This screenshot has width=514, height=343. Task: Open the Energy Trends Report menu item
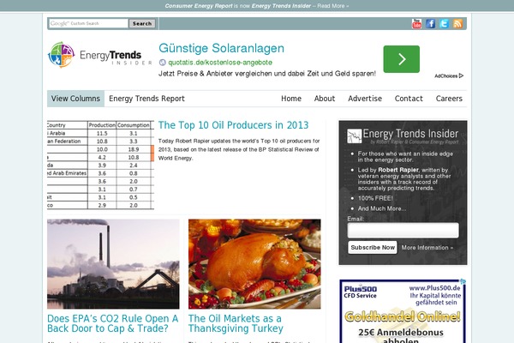(146, 99)
